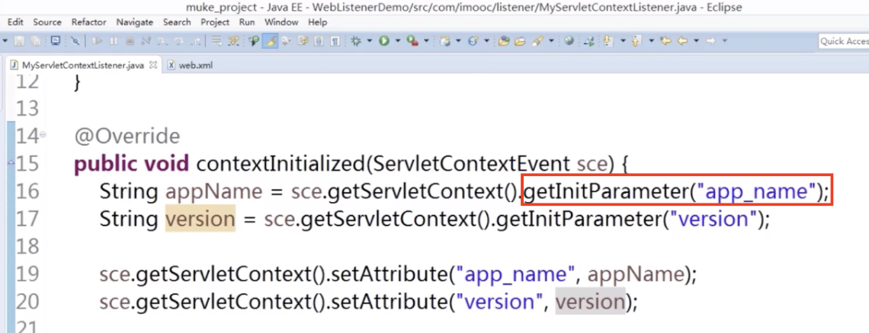Open the External Tools dropdown arrow

point(426,41)
